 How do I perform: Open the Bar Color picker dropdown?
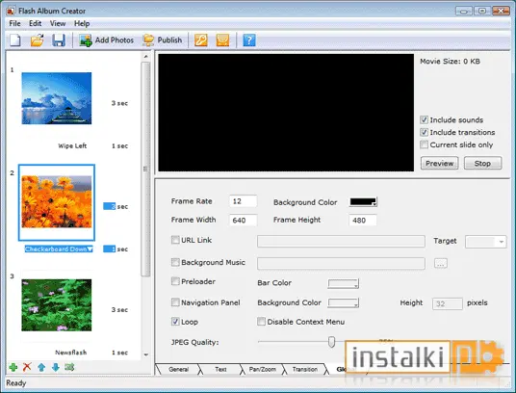click(343, 283)
